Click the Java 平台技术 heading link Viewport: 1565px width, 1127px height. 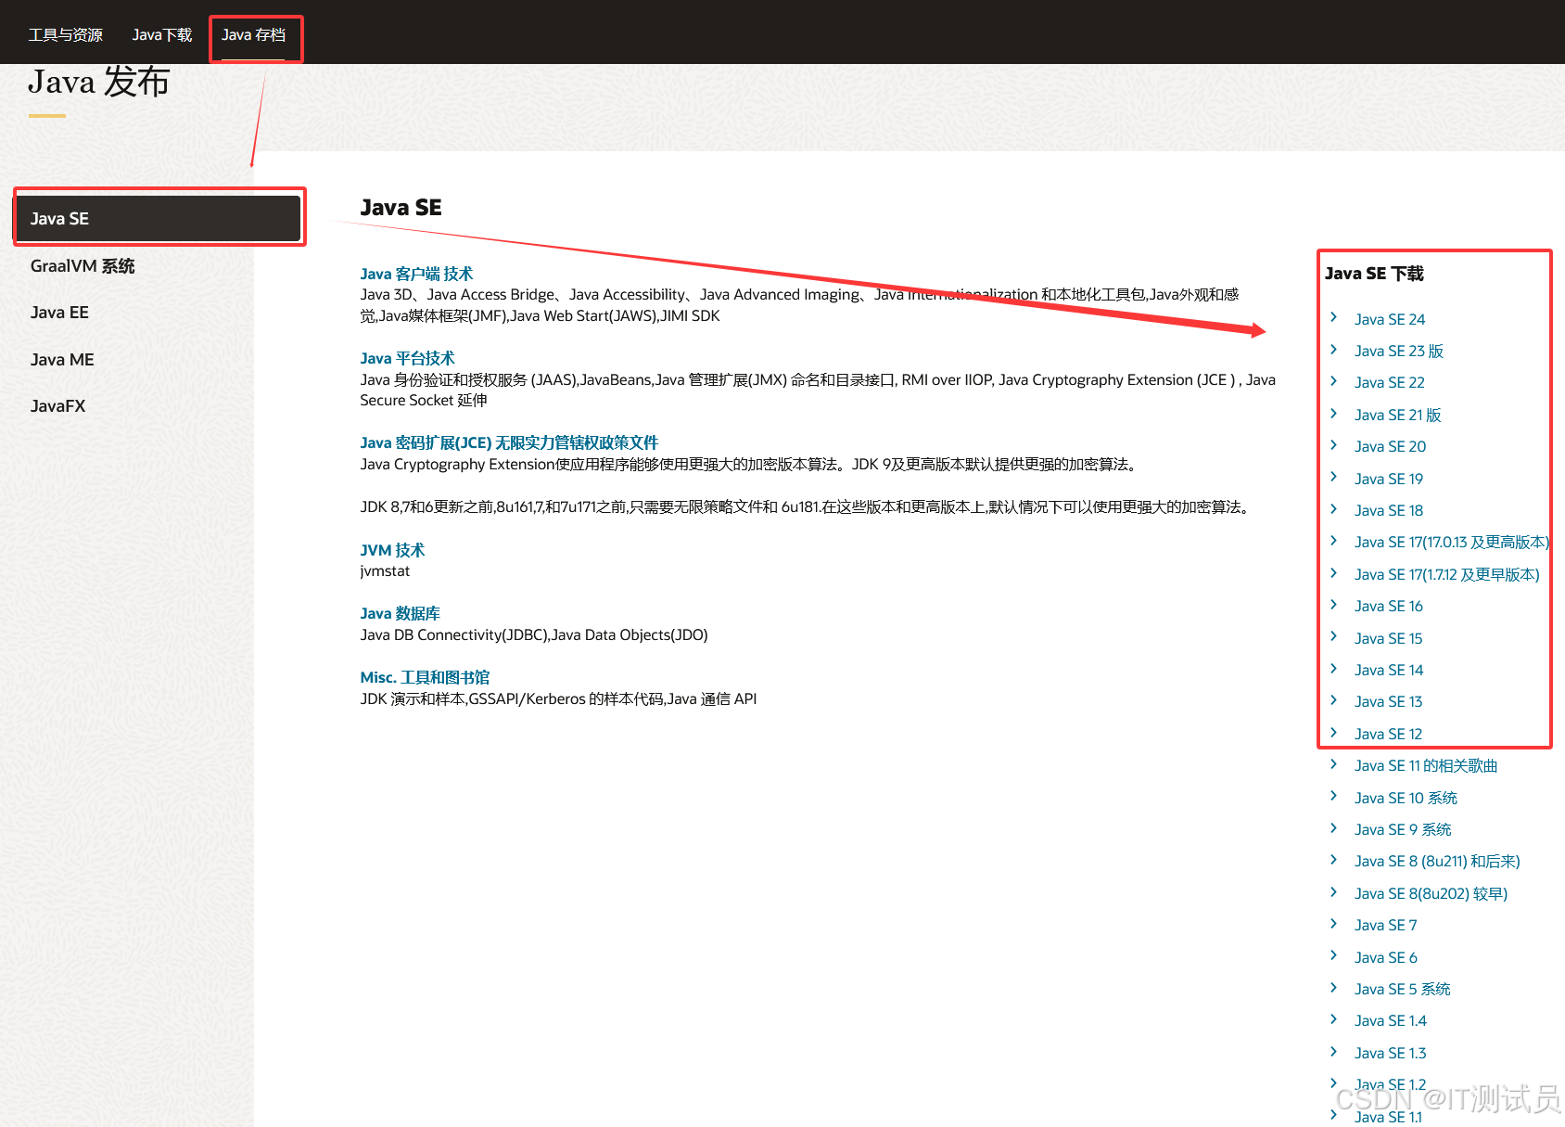pos(407,358)
